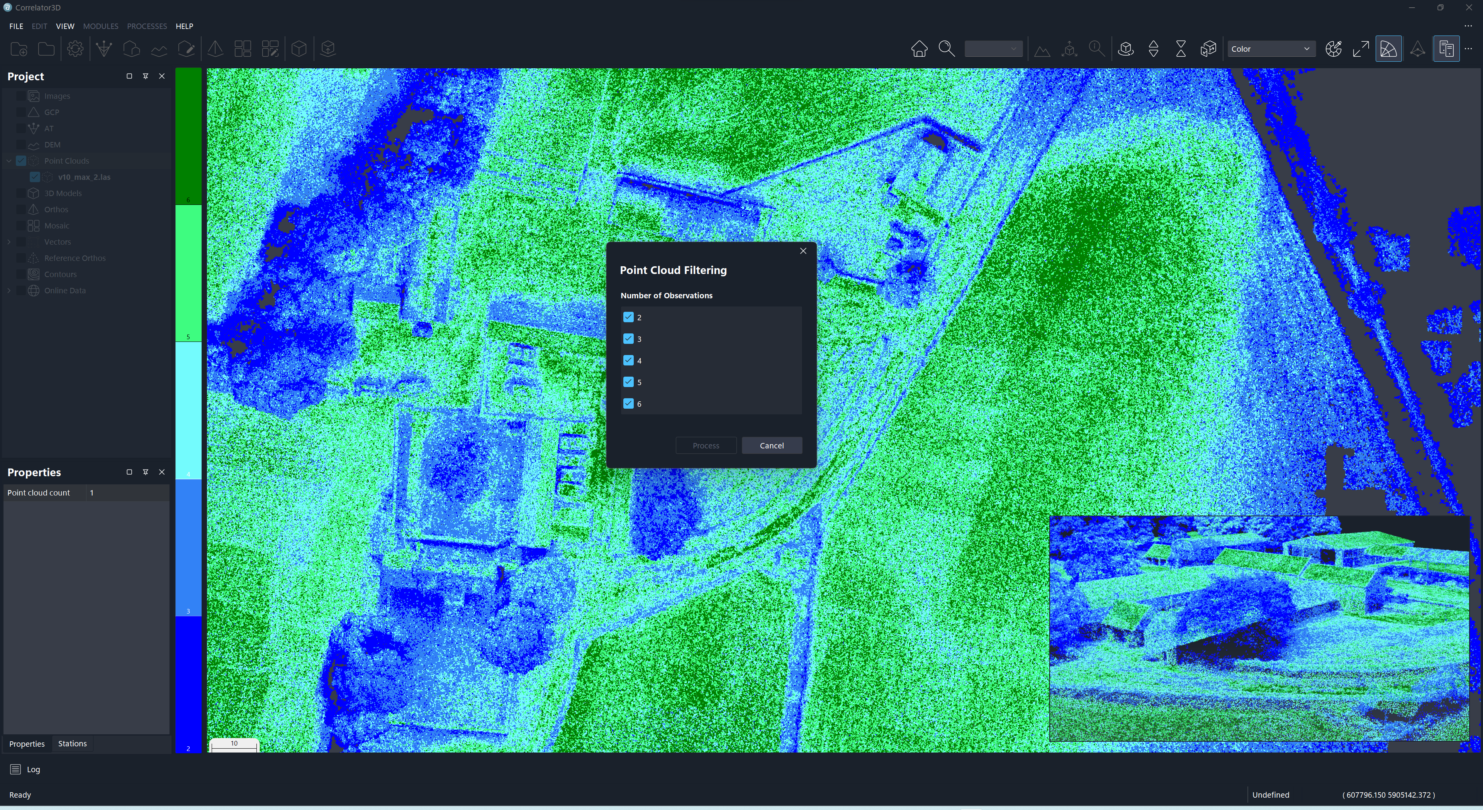Open the project settings gear icon
This screenshot has width=1483, height=810.
(75, 48)
